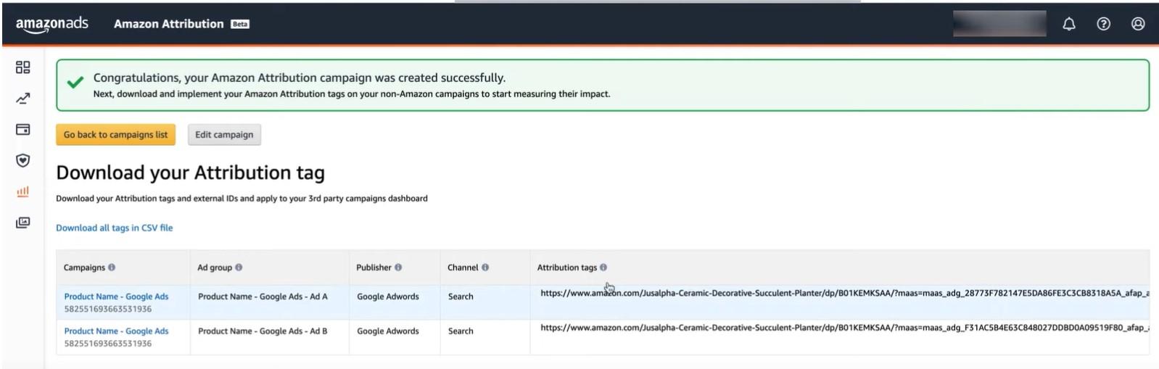This screenshot has height=369, width=1159.
Task: Open the notifications bell
Action: [x=1068, y=24]
